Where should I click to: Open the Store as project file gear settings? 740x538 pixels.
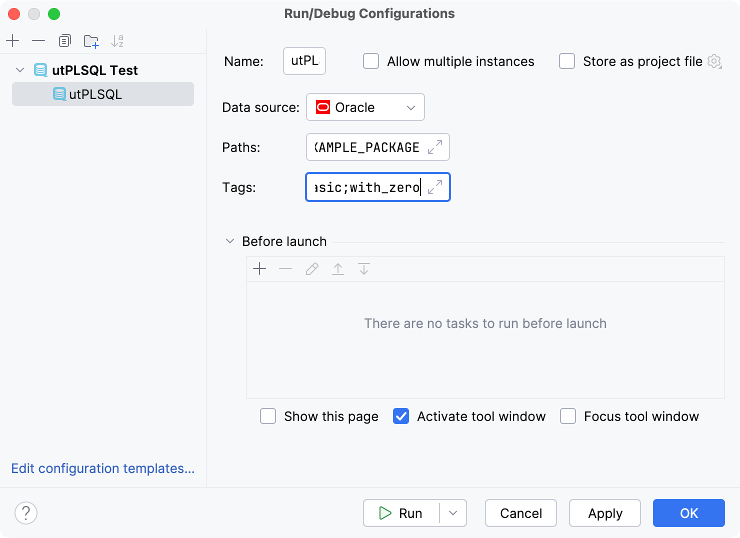point(714,61)
